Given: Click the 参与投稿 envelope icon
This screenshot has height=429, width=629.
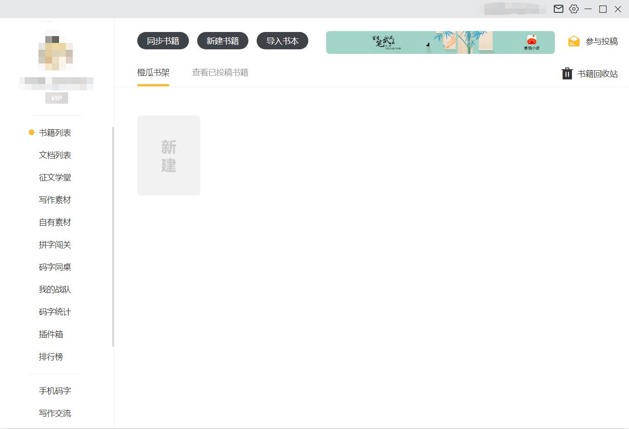Looking at the screenshot, I should pyautogui.click(x=574, y=42).
